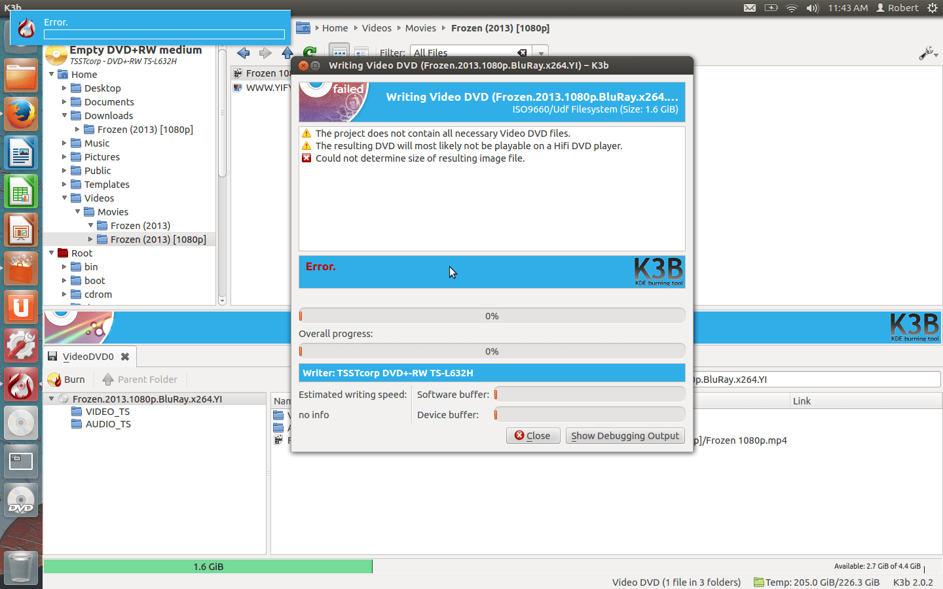
Task: Select Frozen (2013) folder under Movies
Action: (x=140, y=226)
